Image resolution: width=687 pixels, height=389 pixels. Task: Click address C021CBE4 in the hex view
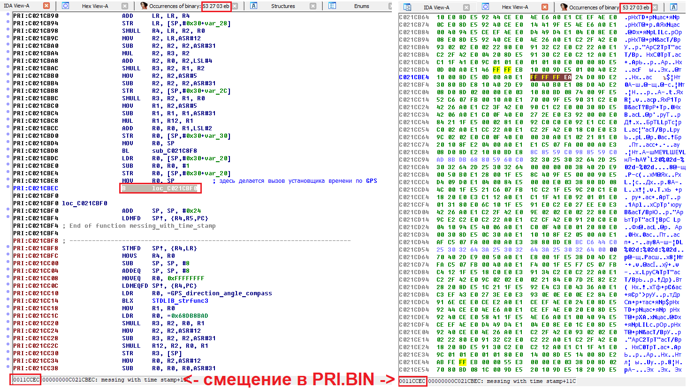pos(413,77)
